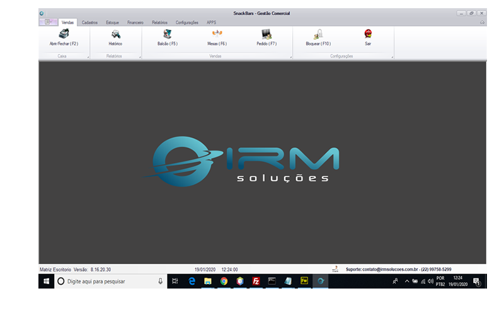Open File Explorer from taskbar
The height and width of the screenshot is (315, 504).
coord(208,281)
